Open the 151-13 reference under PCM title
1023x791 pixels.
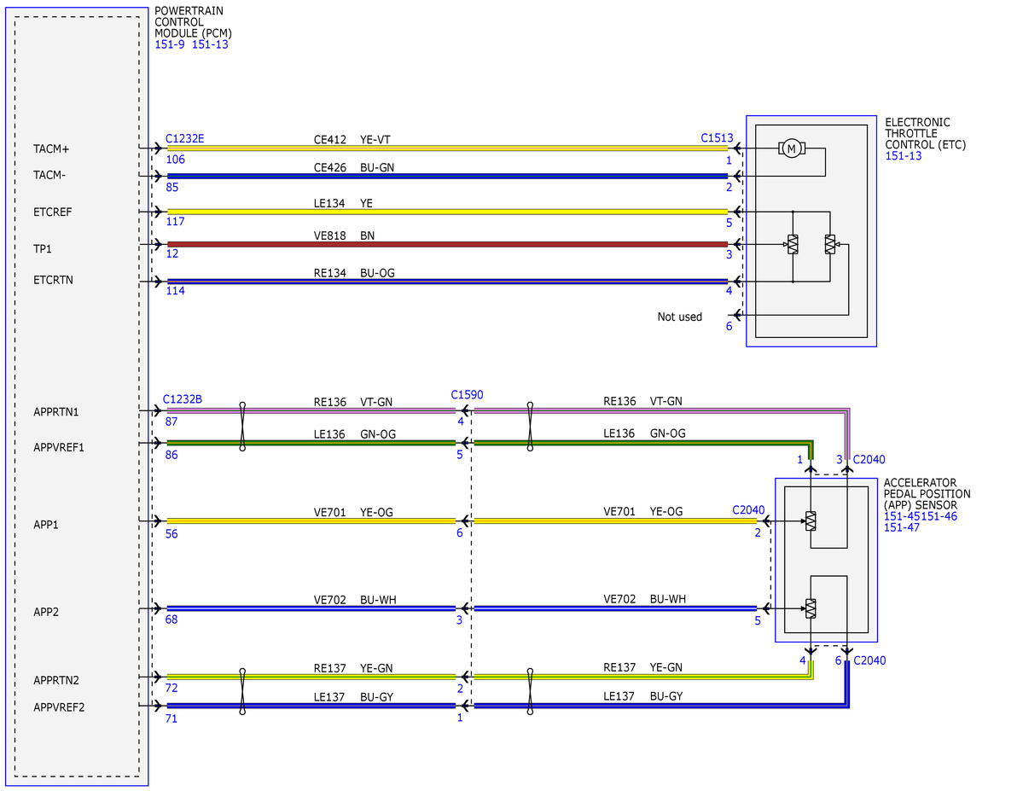(210, 44)
